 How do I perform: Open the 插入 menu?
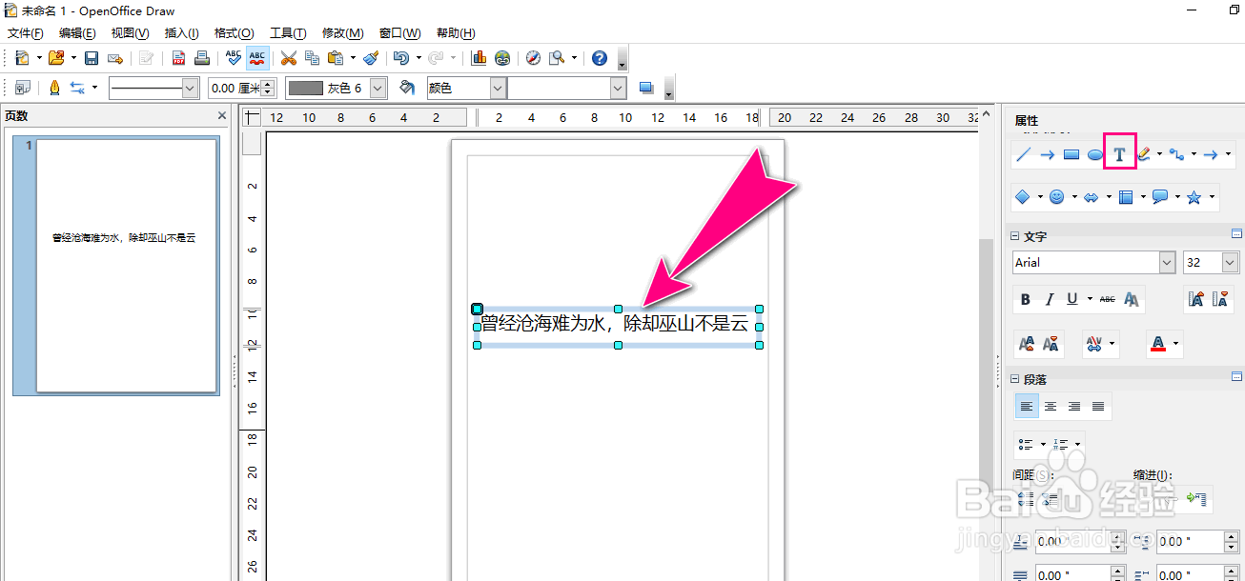coord(181,33)
